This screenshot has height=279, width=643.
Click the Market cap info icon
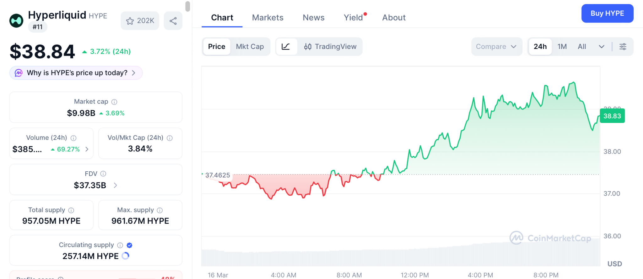[115, 102]
